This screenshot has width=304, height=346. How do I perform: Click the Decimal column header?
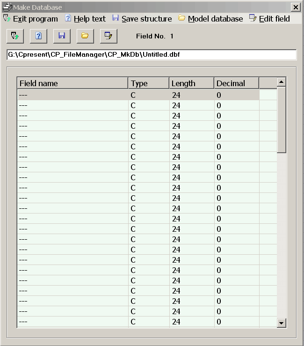tap(236, 83)
